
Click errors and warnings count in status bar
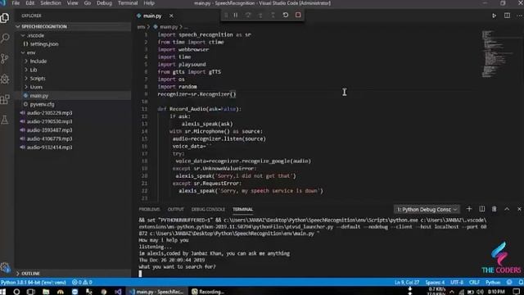click(82, 282)
